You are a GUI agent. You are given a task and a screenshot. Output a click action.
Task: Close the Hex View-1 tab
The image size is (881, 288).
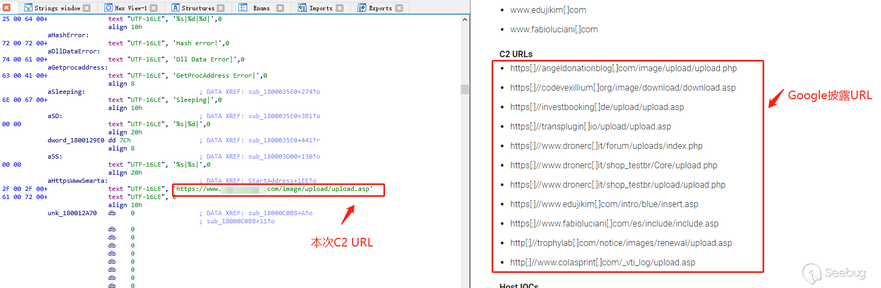tap(154, 8)
